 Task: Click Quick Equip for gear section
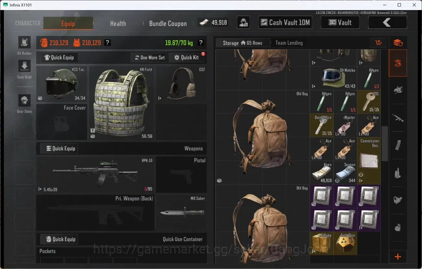pos(59,57)
